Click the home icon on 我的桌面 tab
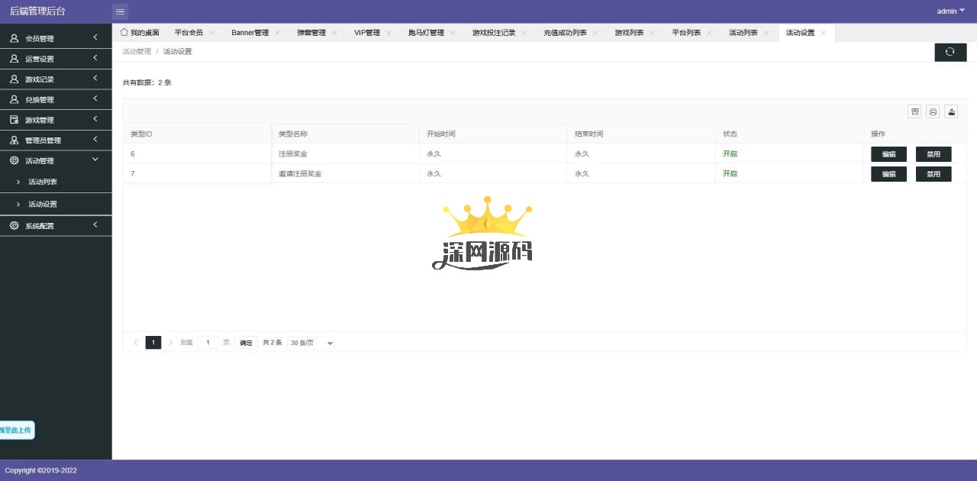Viewport: 977px width, 481px height. click(124, 32)
